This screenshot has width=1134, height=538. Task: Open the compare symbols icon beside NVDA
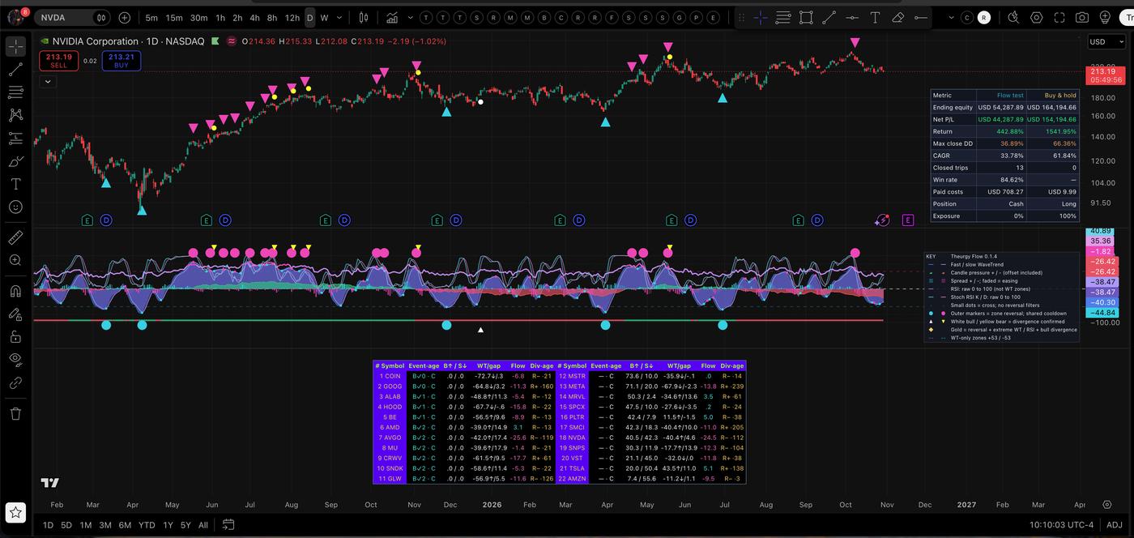(100, 17)
